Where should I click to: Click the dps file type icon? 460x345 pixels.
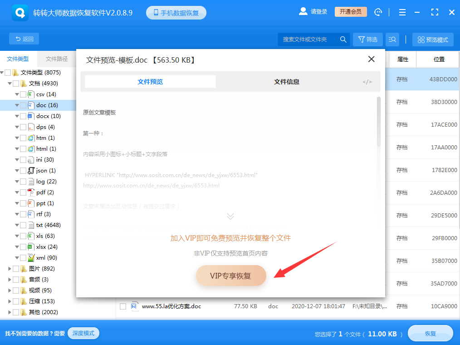pos(31,127)
